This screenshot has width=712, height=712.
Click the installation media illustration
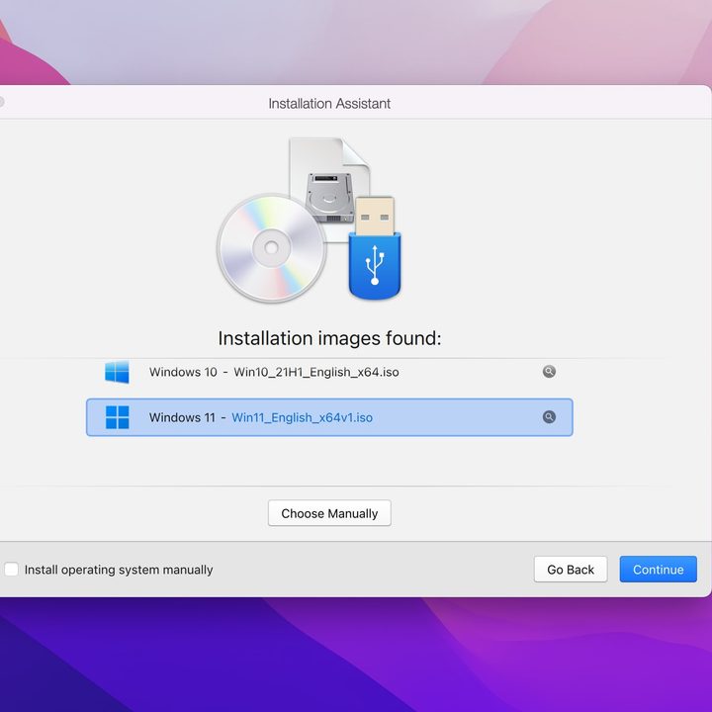310,221
